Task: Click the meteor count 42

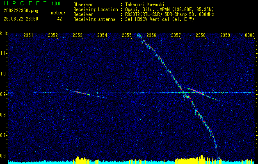Action: [59, 19]
